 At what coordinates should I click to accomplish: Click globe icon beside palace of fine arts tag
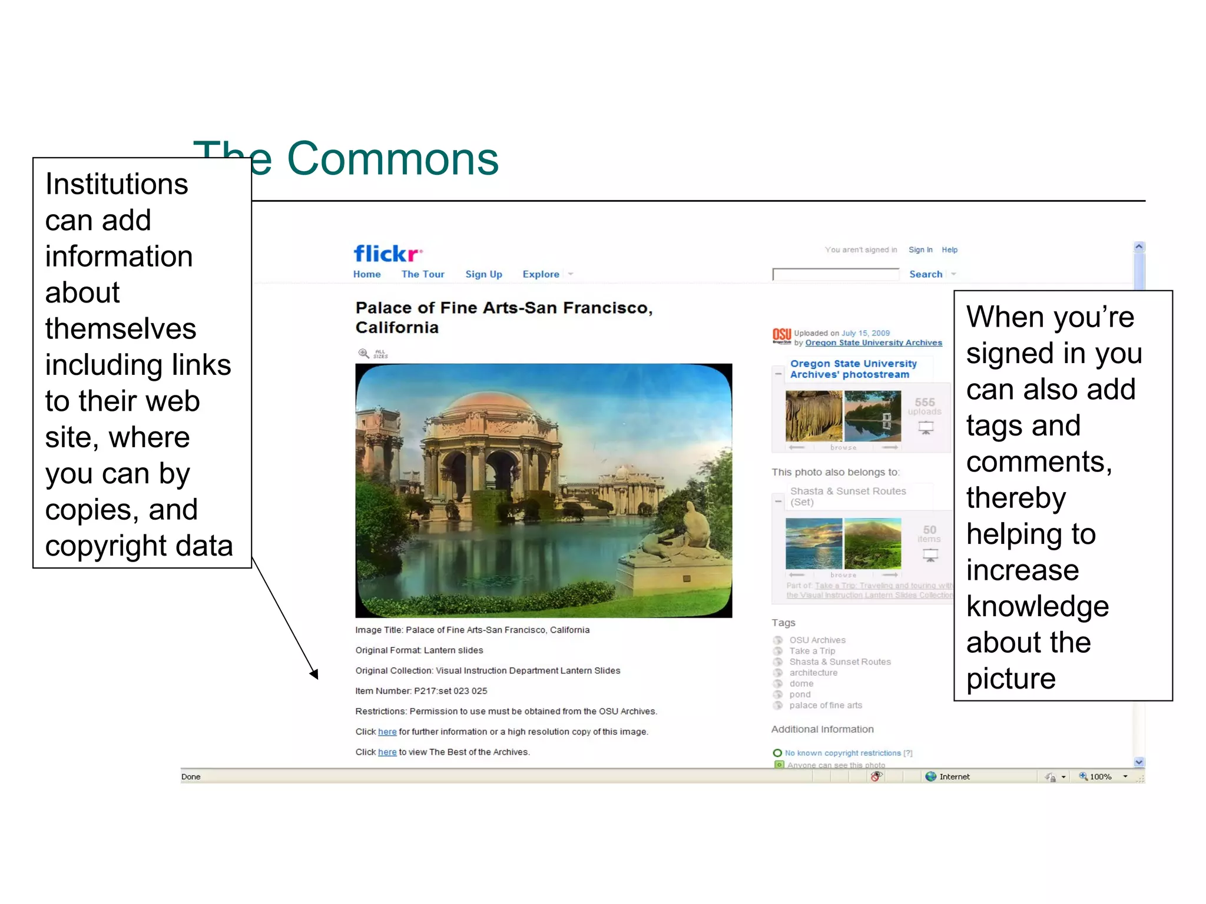[x=778, y=705]
